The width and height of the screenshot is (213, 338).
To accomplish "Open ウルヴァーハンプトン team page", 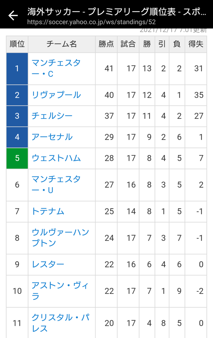I will pyautogui.click(x=60, y=238).
